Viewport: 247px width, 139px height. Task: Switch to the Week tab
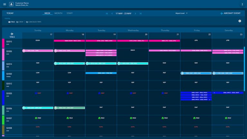47,13
